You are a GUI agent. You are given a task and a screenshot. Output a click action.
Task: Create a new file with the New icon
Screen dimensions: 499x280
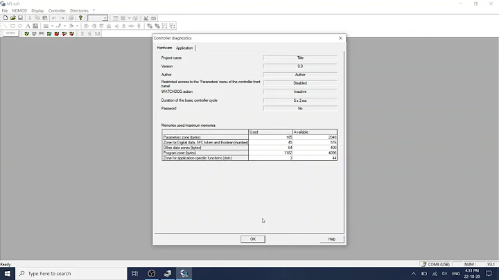(6, 18)
